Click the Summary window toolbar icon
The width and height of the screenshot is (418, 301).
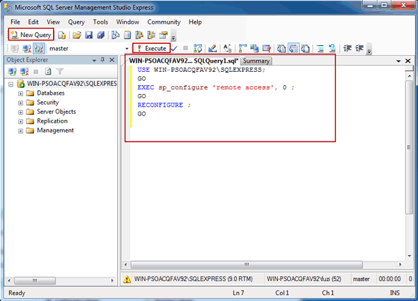(127, 35)
